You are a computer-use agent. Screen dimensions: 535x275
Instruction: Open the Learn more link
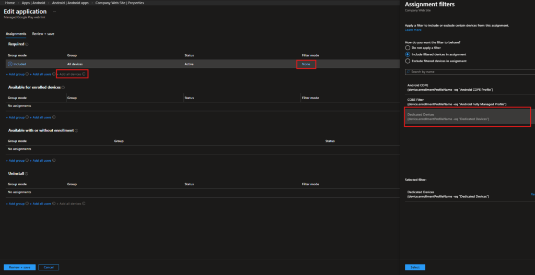tap(413, 30)
